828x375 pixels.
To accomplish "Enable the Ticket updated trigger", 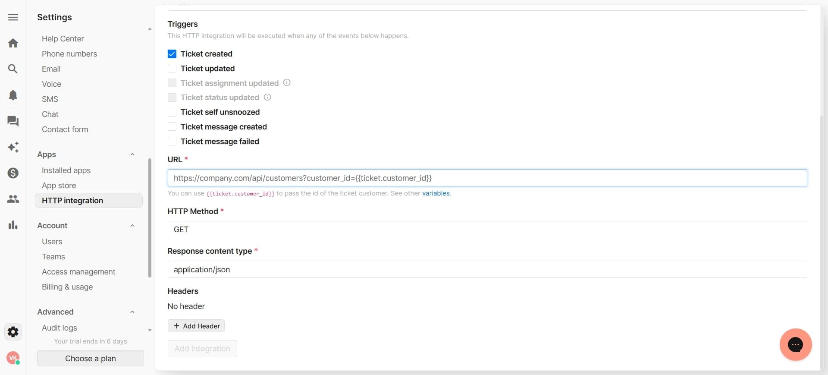I will [x=172, y=69].
